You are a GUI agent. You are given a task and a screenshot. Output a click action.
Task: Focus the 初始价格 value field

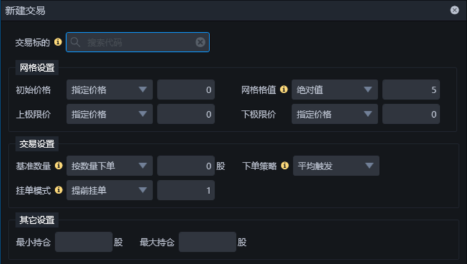click(186, 90)
